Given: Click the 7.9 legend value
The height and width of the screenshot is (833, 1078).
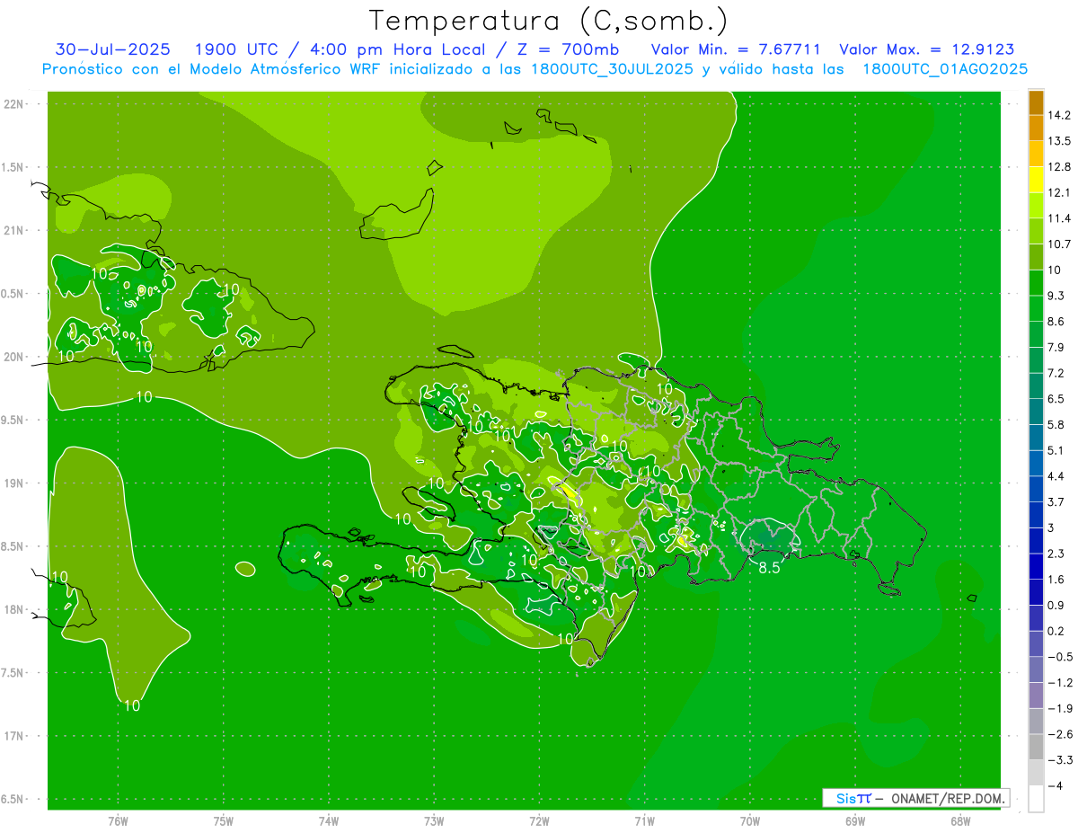Looking at the screenshot, I should point(1056,348).
